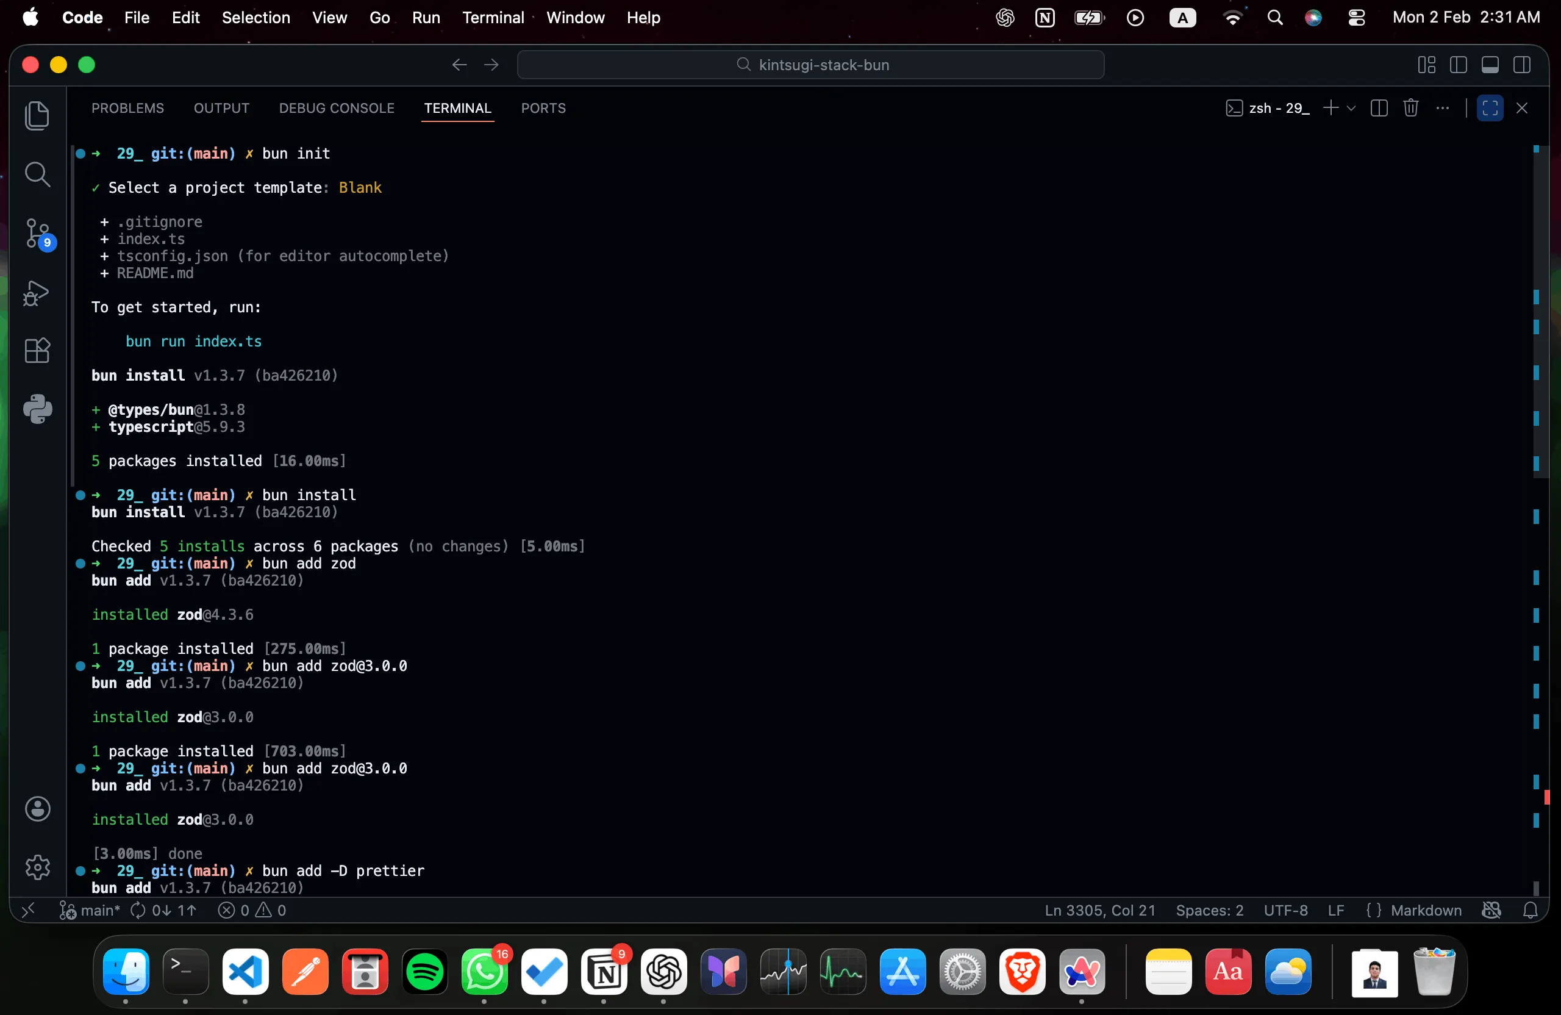The width and height of the screenshot is (1561, 1015).
Task: Click Ln 3305, Col 21 in the status bar
Action: pos(1099,911)
